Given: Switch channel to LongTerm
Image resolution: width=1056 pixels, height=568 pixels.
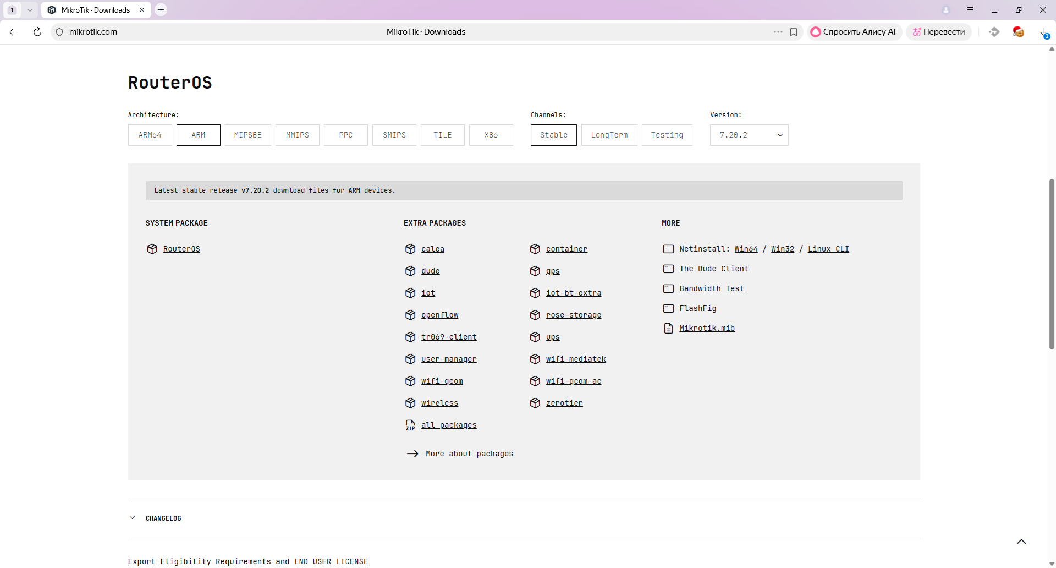Looking at the screenshot, I should click(609, 135).
